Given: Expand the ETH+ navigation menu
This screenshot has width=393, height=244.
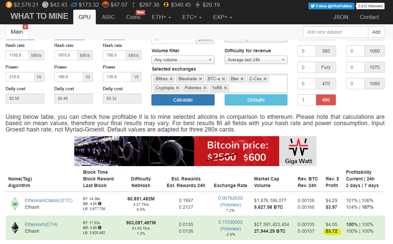Looking at the screenshot, I should tap(161, 17).
